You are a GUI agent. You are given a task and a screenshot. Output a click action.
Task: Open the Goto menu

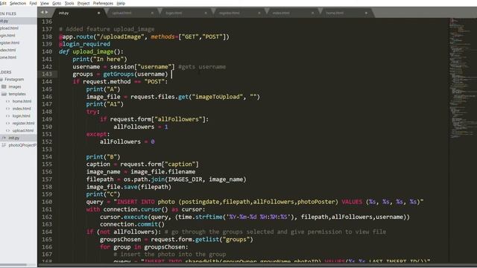coord(57,3)
